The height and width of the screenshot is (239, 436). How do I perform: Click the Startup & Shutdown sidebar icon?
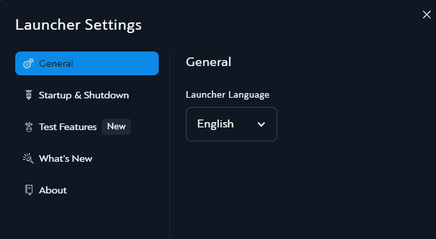pyautogui.click(x=28, y=95)
